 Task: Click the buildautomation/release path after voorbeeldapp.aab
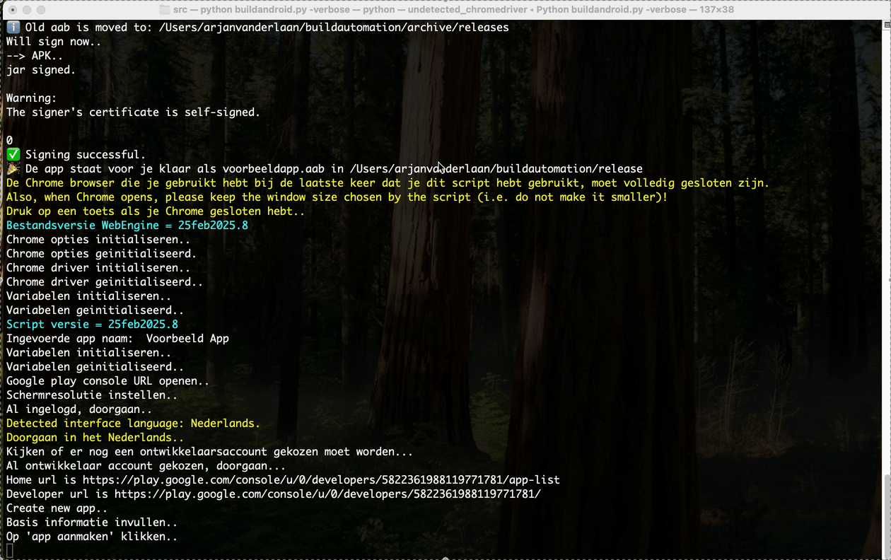pyautogui.click(x=496, y=169)
